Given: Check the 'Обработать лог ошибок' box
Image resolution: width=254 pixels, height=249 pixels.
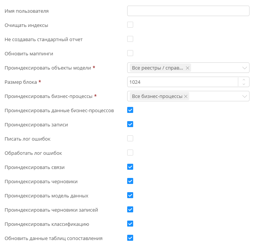Looking at the screenshot, I should pos(130,153).
